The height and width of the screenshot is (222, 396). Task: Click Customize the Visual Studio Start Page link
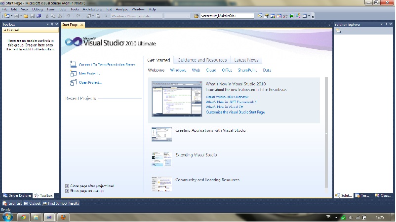point(236,112)
